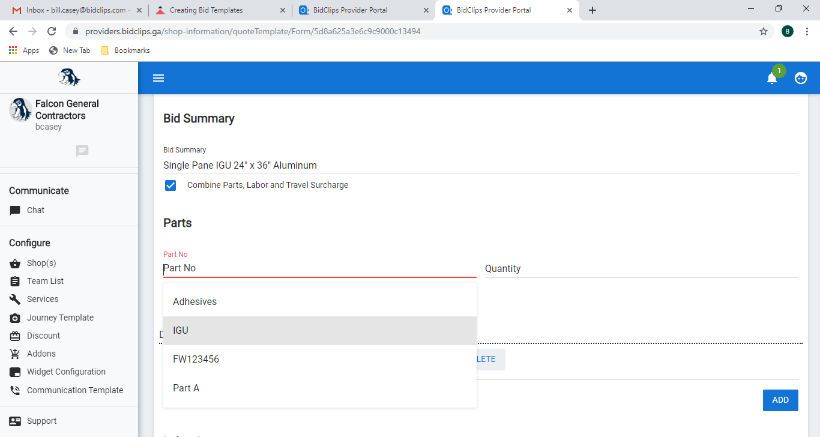Click the chat bubble icon under bcasey

tap(82, 151)
